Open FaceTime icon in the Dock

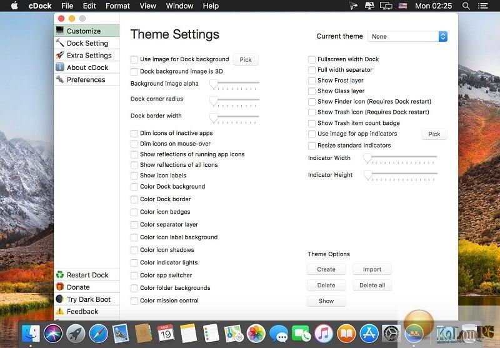[x=301, y=334]
